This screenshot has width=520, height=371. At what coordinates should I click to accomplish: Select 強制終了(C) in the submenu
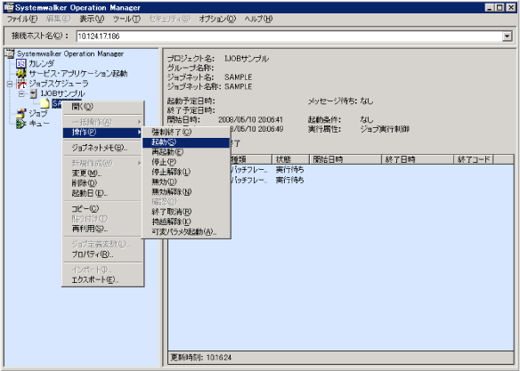click(186, 132)
